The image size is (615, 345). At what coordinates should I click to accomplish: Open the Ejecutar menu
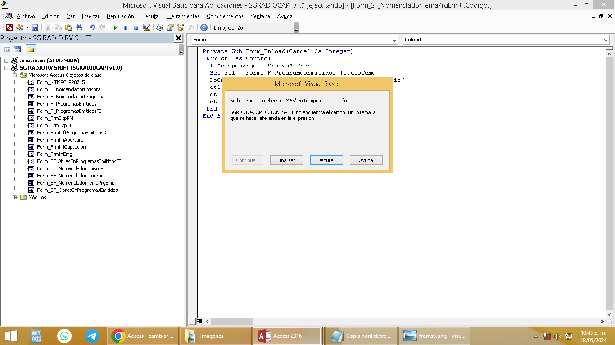pos(151,16)
